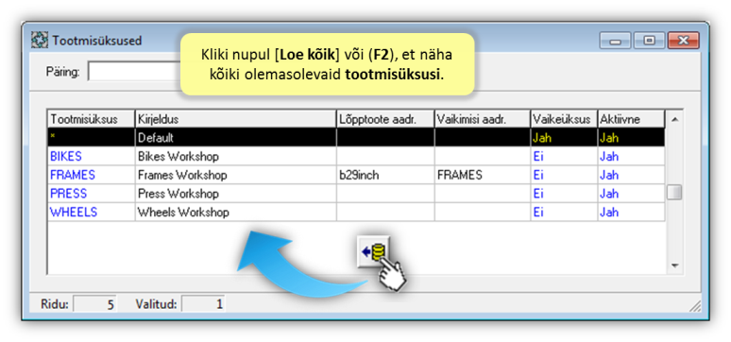731x342 pixels.
Task: Click Vaikimisi aadr. column header
Action: click(482, 119)
